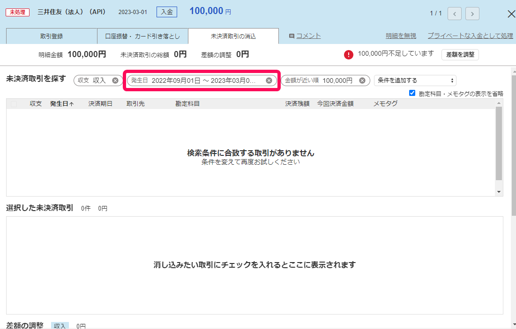
Task: Click the outer page vertical scrollbar
Action: click(x=514, y=145)
